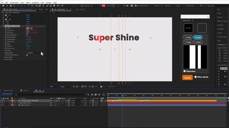Switch to the Render Queue tab
The width and height of the screenshot is (229, 128).
coord(8,90)
